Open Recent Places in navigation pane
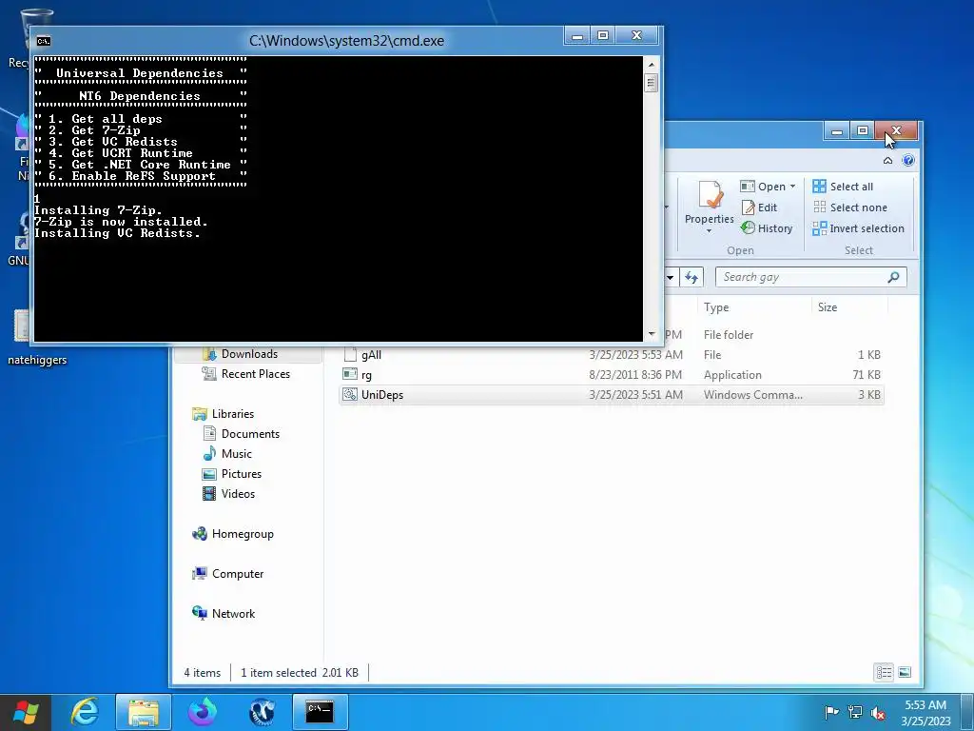 pos(255,373)
